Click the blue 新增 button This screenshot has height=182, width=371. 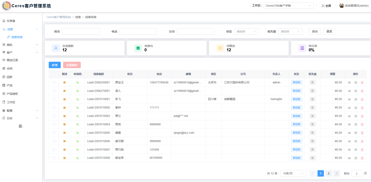[55, 65]
